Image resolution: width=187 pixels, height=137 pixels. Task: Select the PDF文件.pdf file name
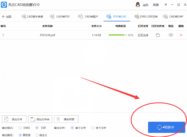coord(48,35)
